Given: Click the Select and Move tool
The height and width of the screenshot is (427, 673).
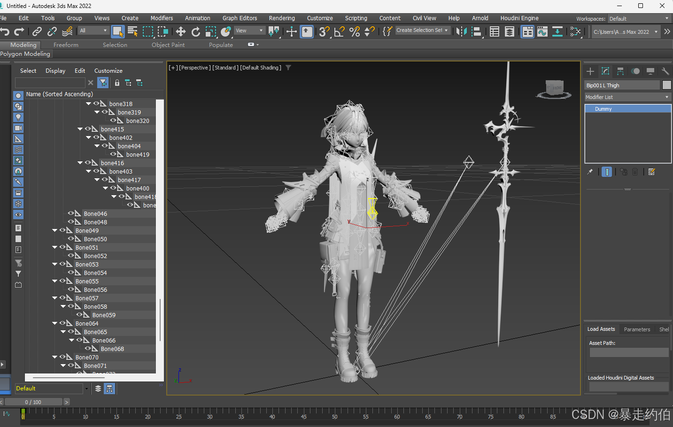Looking at the screenshot, I should point(181,31).
